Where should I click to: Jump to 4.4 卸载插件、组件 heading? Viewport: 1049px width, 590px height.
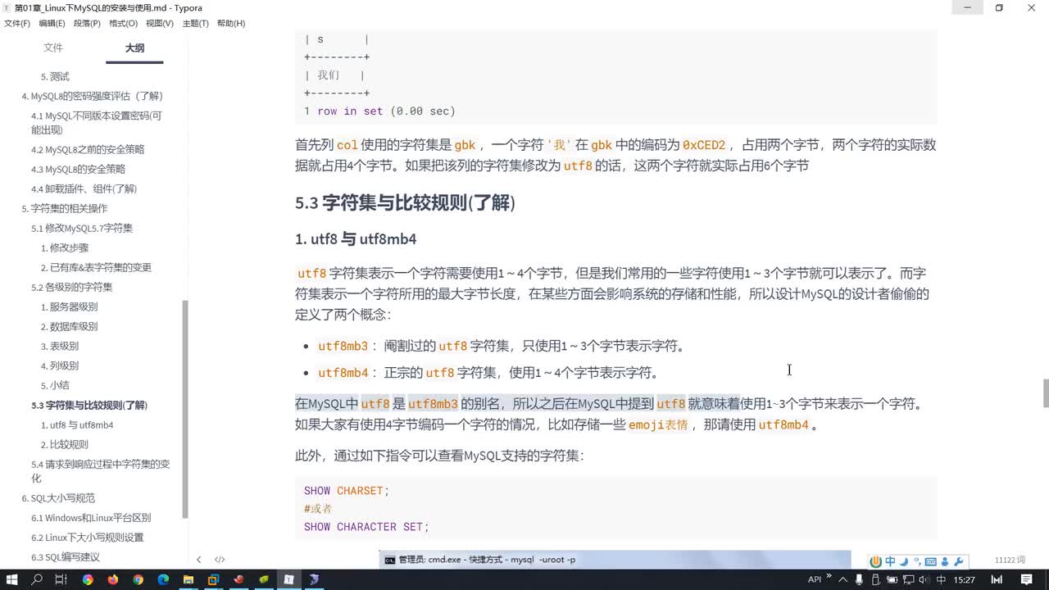pos(84,188)
